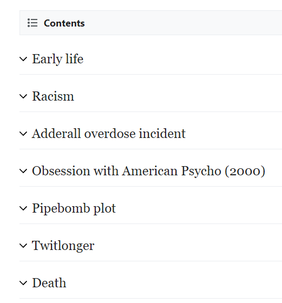Click the Contents list bullet icon
Viewport: 282px width, 303px height.
tap(32, 23)
